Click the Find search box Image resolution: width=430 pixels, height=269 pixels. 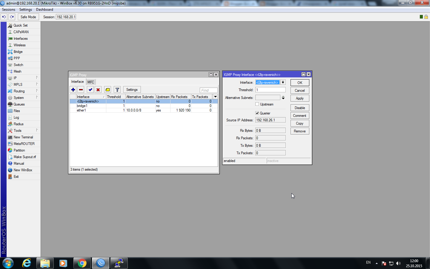click(209, 90)
